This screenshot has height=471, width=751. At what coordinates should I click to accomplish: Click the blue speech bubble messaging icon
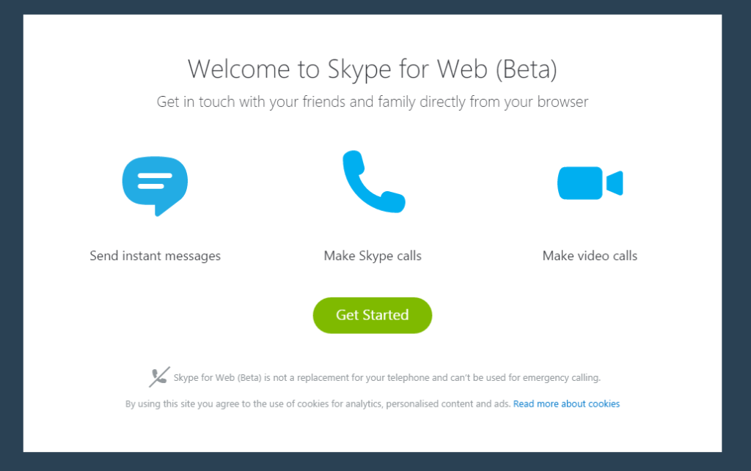(155, 185)
